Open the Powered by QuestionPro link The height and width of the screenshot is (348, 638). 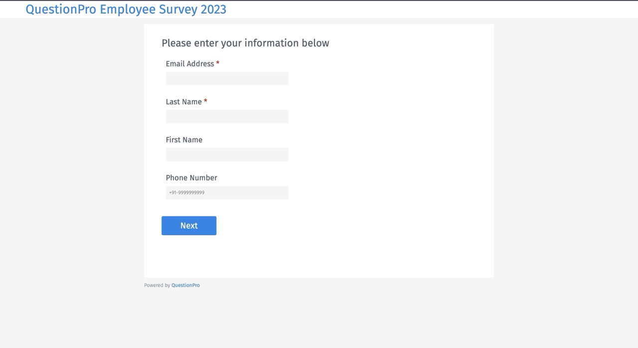pos(185,285)
